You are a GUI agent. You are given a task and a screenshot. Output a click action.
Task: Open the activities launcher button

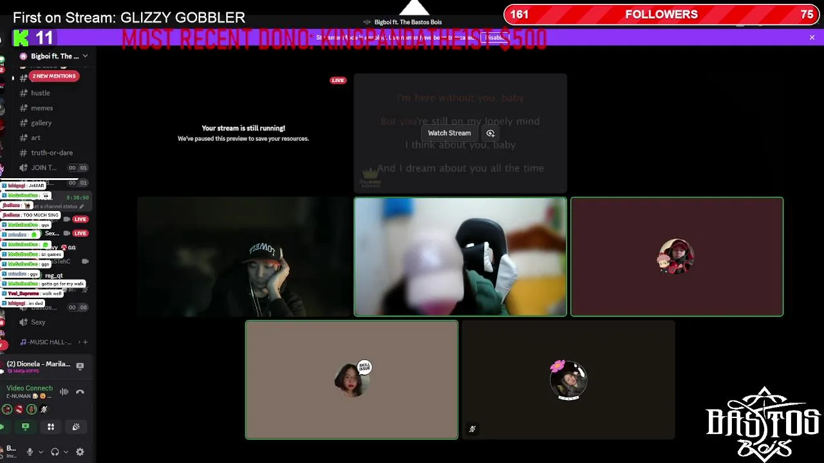(x=51, y=426)
